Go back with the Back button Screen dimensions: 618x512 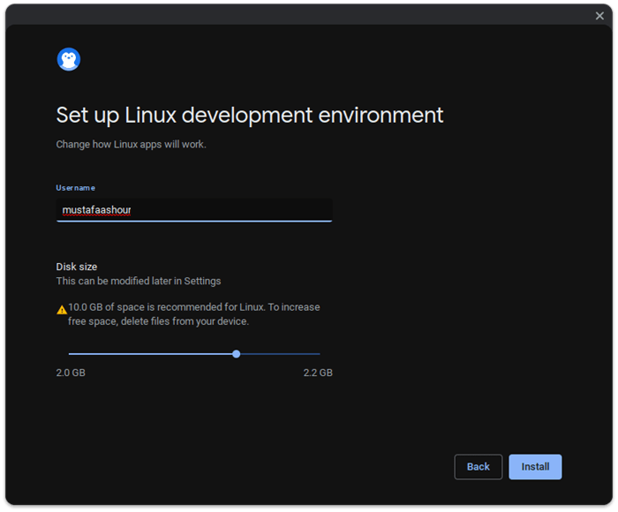[479, 467]
